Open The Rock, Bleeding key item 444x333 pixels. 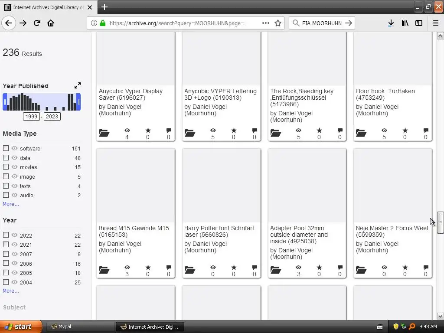click(x=302, y=98)
